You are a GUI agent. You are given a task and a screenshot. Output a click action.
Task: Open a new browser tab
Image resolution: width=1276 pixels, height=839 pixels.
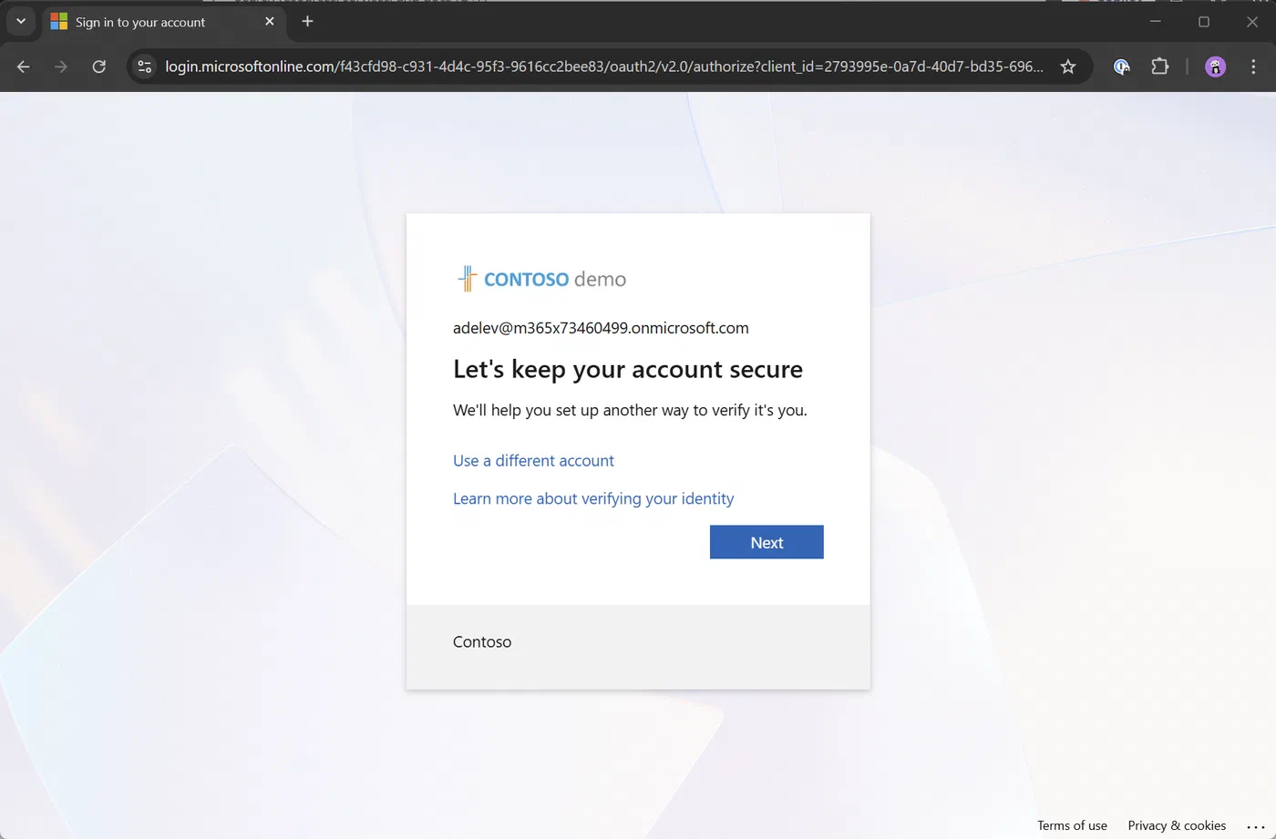pyautogui.click(x=307, y=22)
